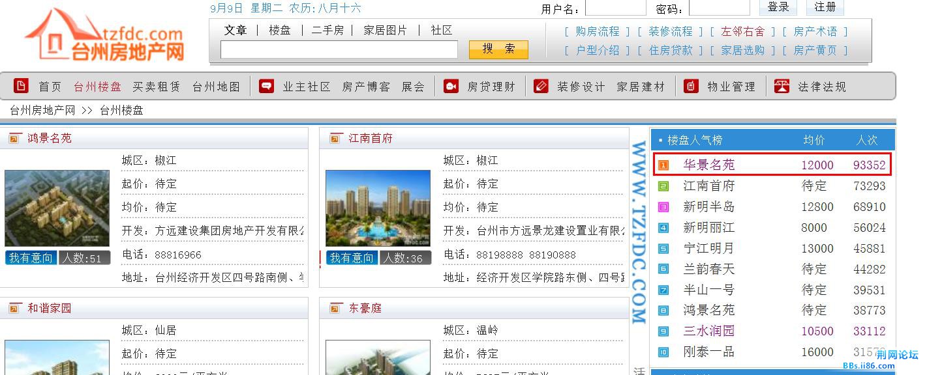Focus the main search text box
This screenshot has width=927, height=375.
point(339,49)
